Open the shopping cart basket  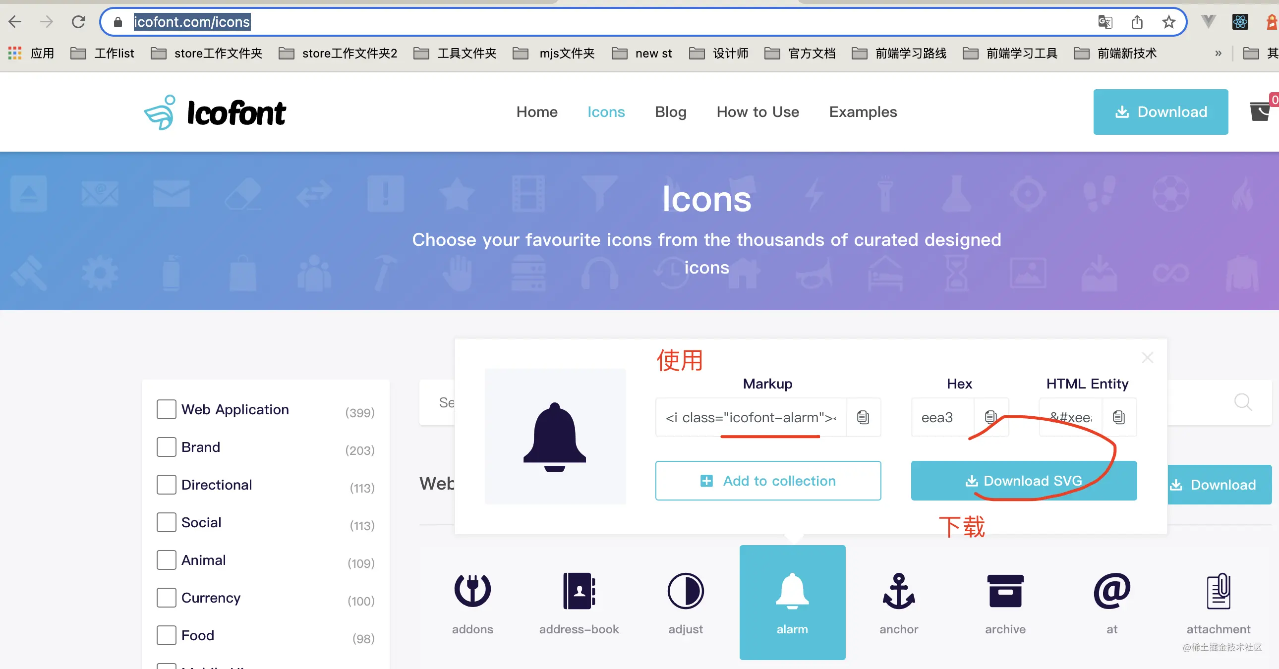(1260, 111)
